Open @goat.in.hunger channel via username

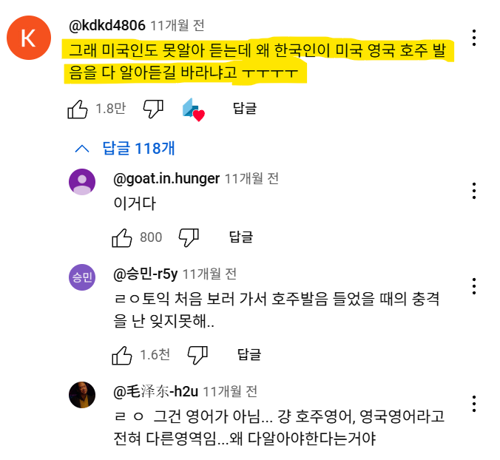pyautogui.click(x=166, y=178)
